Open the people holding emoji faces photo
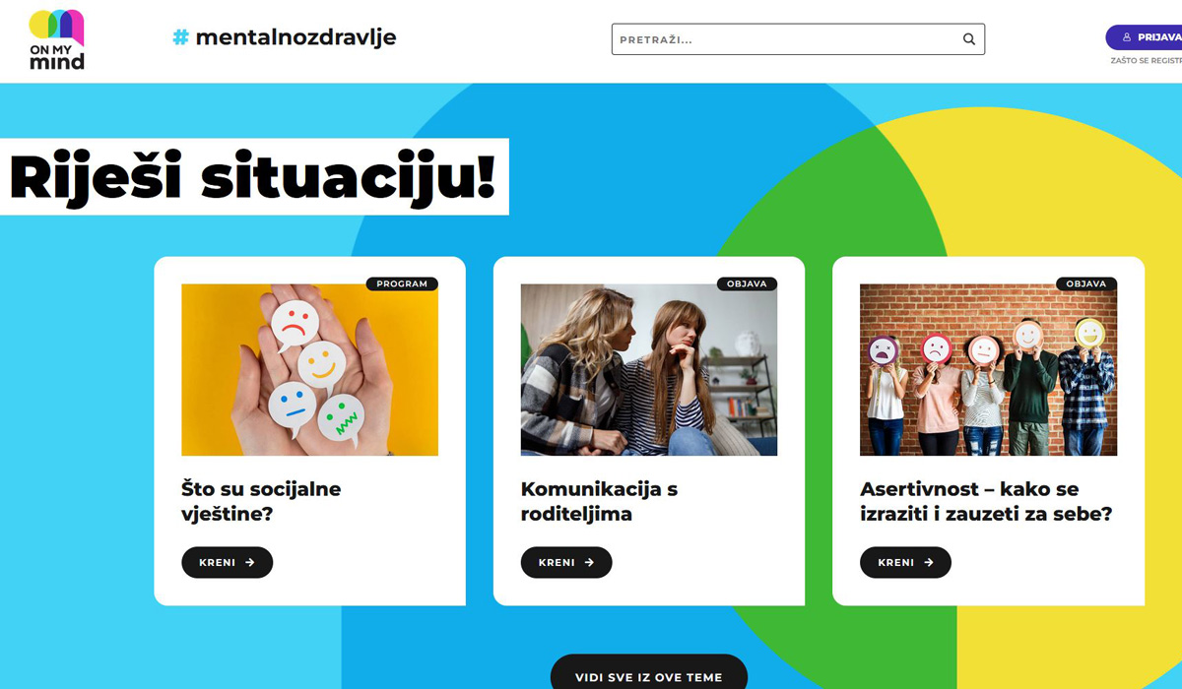The image size is (1182, 689). coord(988,370)
